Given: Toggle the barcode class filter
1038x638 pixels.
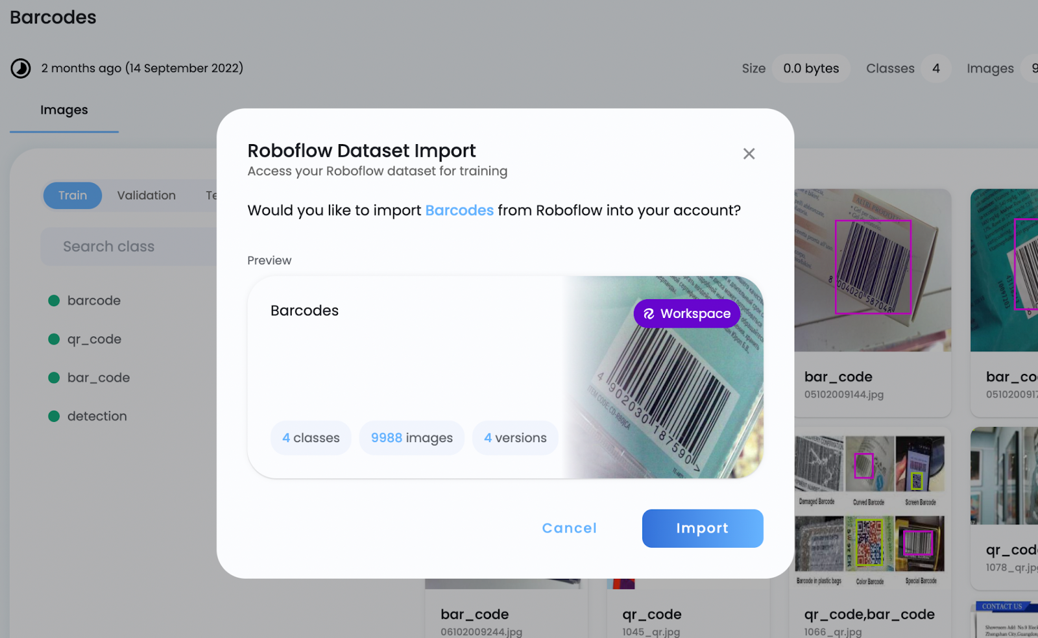Looking at the screenshot, I should point(85,301).
